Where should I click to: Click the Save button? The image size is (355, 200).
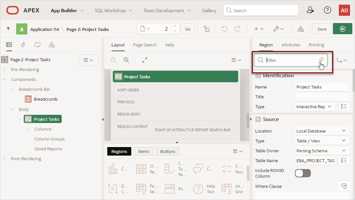pyautogui.click(x=322, y=29)
